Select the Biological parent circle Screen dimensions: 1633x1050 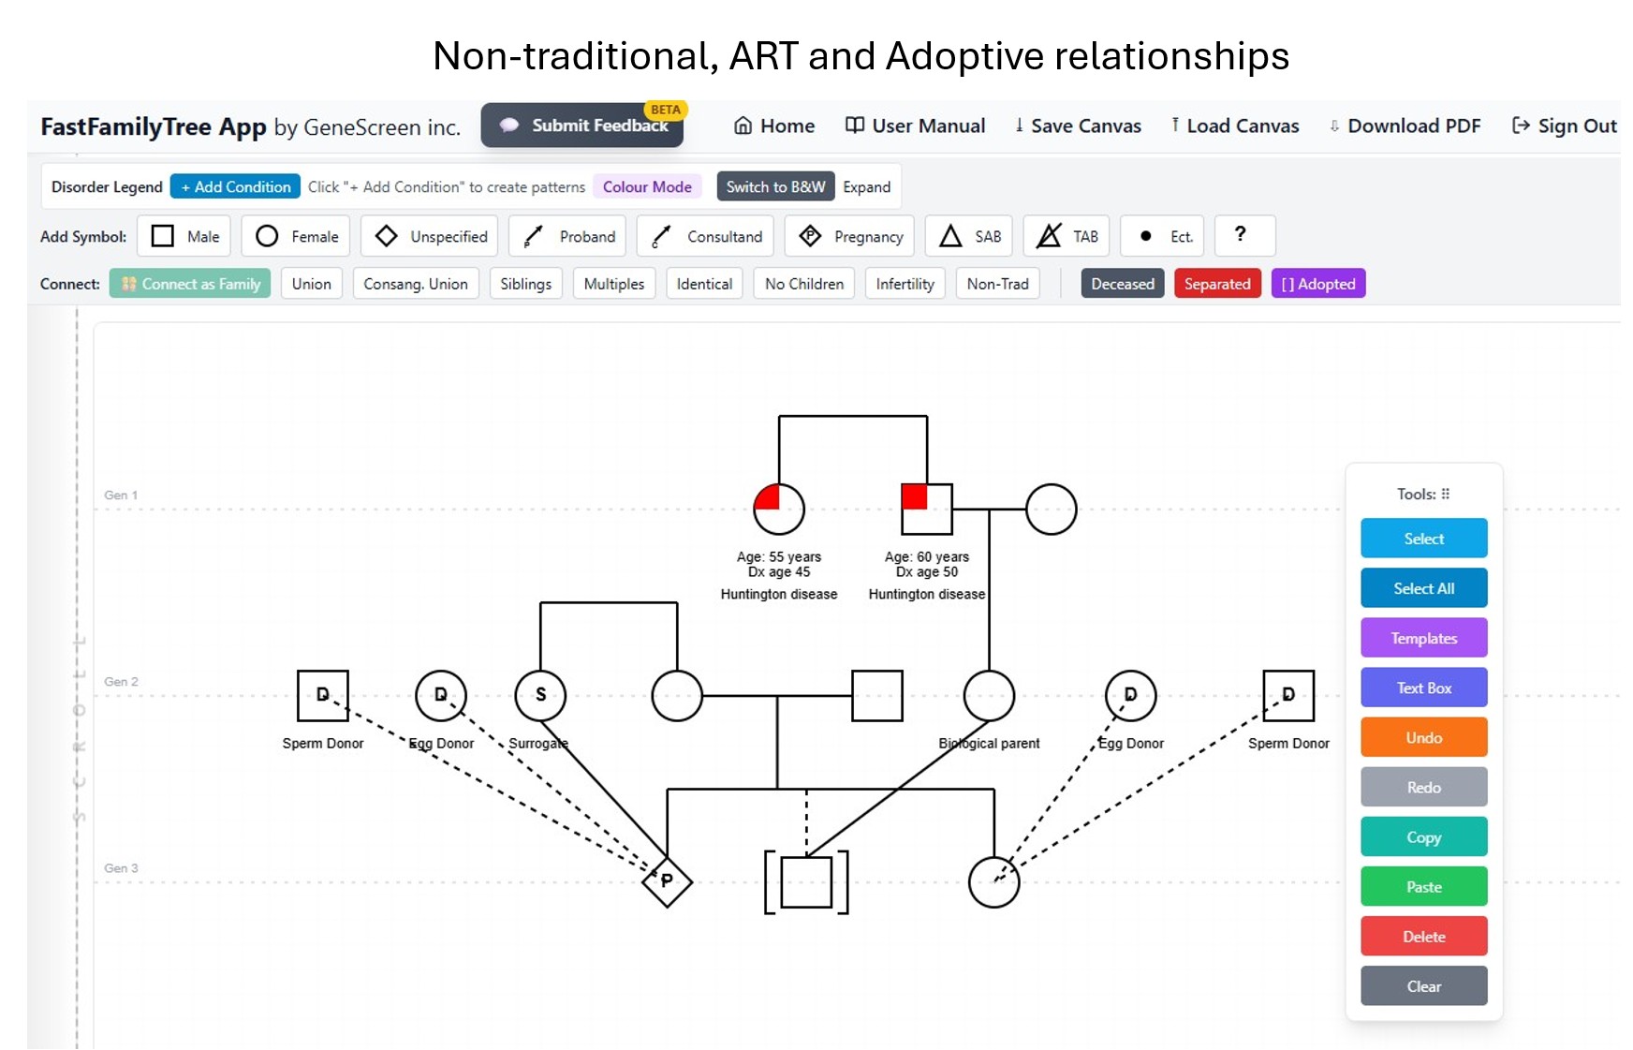pyautogui.click(x=989, y=695)
